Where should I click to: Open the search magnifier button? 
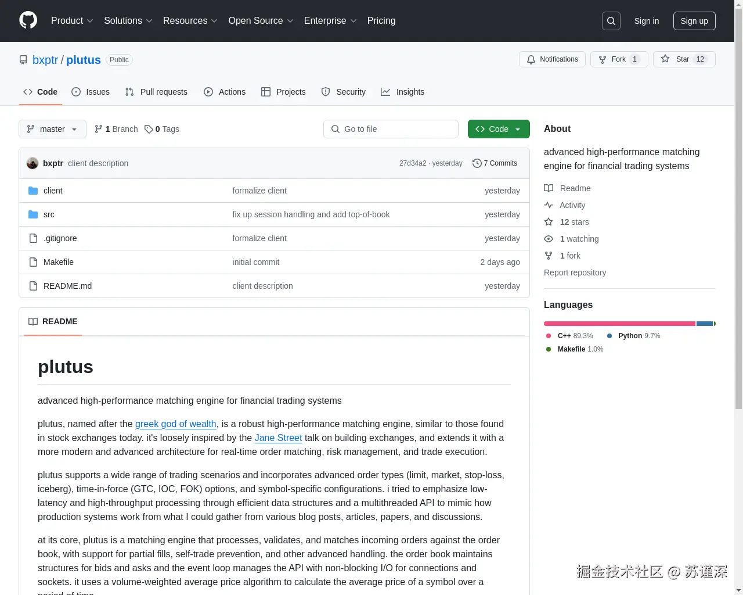pyautogui.click(x=611, y=21)
